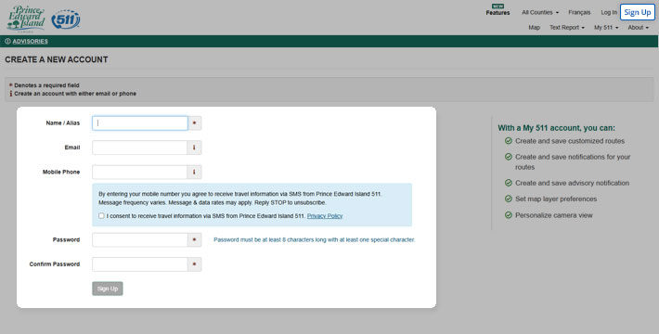Click the 'Create a new account' heading

(57, 59)
